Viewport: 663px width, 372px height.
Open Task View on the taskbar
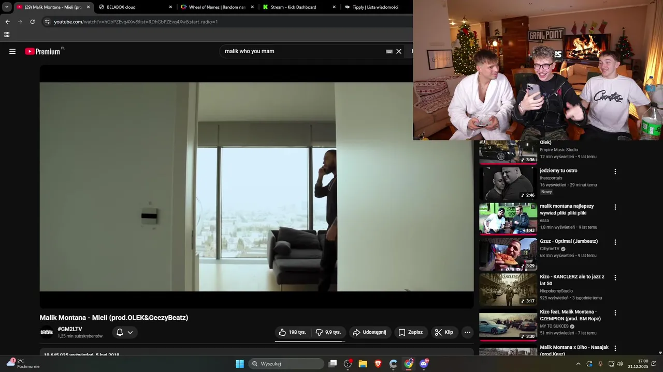tap(333, 364)
